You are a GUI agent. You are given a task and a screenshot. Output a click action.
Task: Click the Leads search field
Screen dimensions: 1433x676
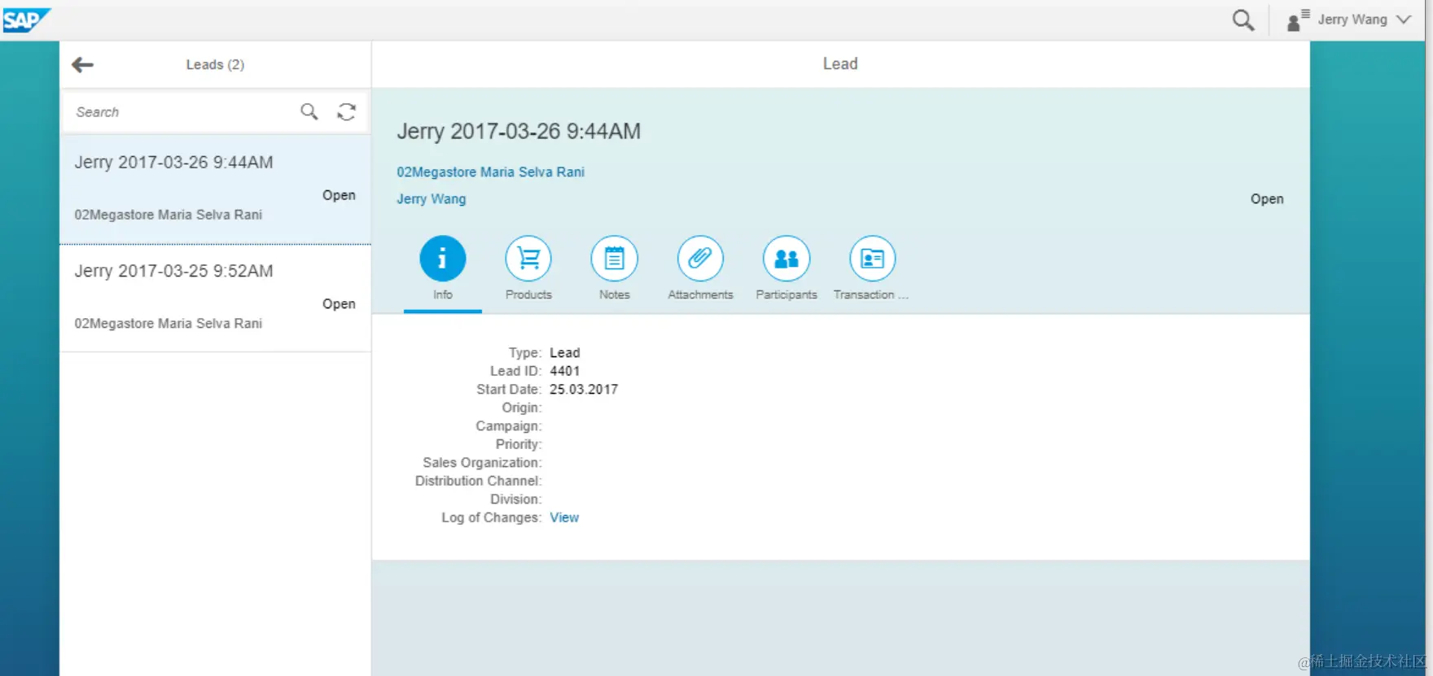click(x=183, y=112)
